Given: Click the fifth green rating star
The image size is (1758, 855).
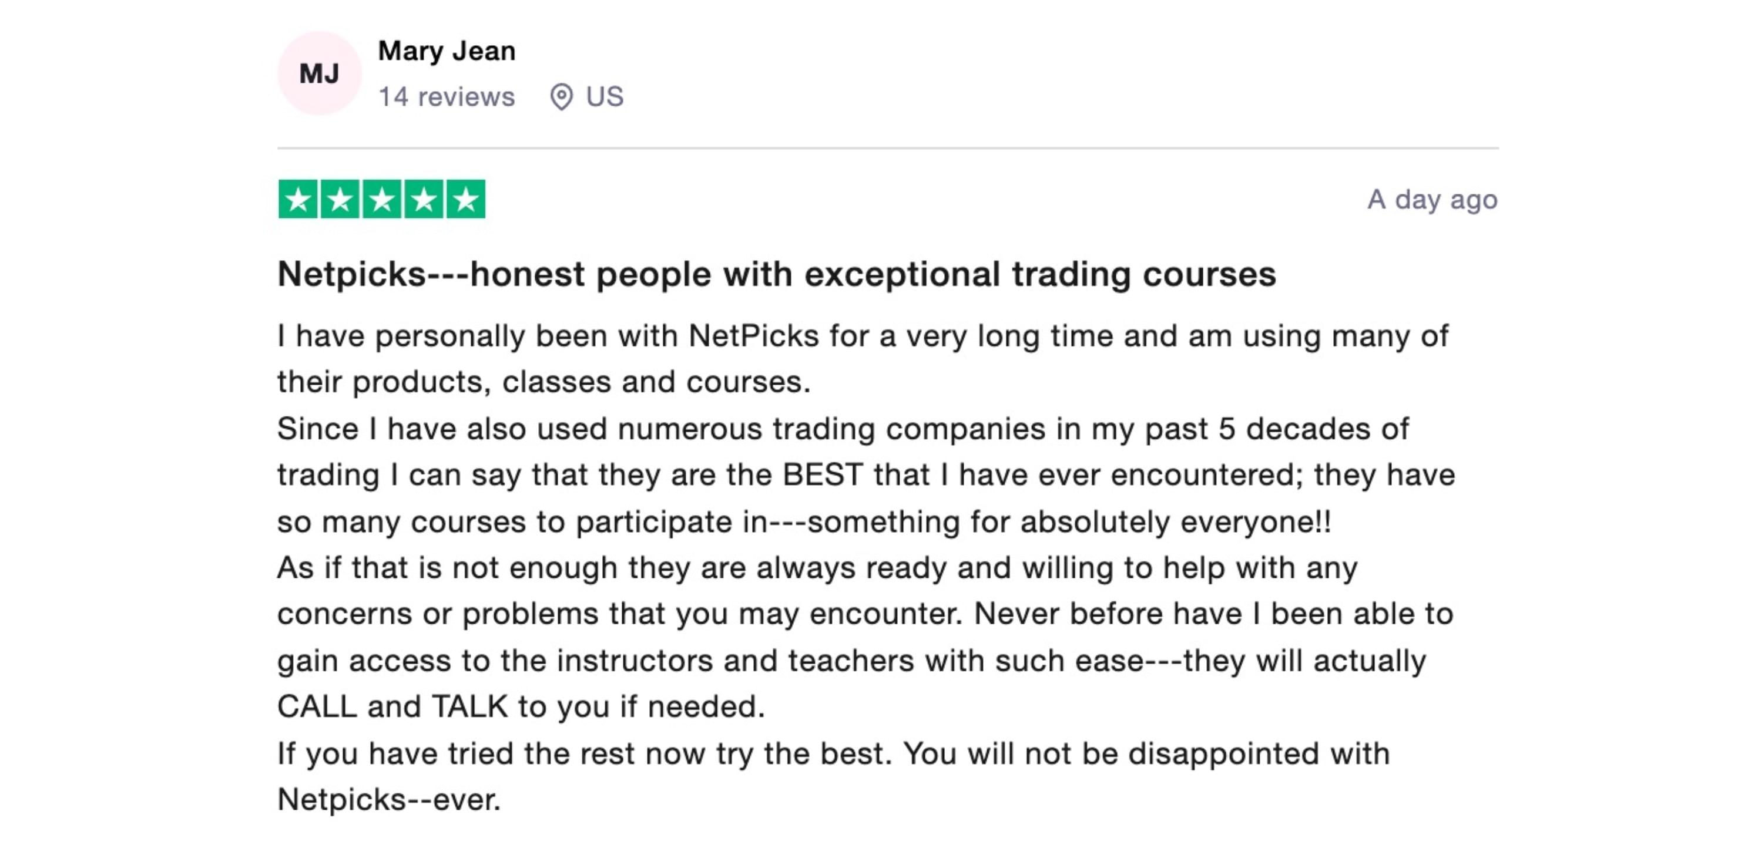Looking at the screenshot, I should (466, 199).
